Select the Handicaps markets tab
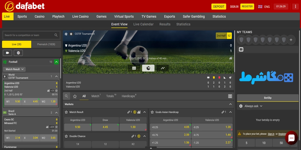301x150 pixels. tap(129, 96)
